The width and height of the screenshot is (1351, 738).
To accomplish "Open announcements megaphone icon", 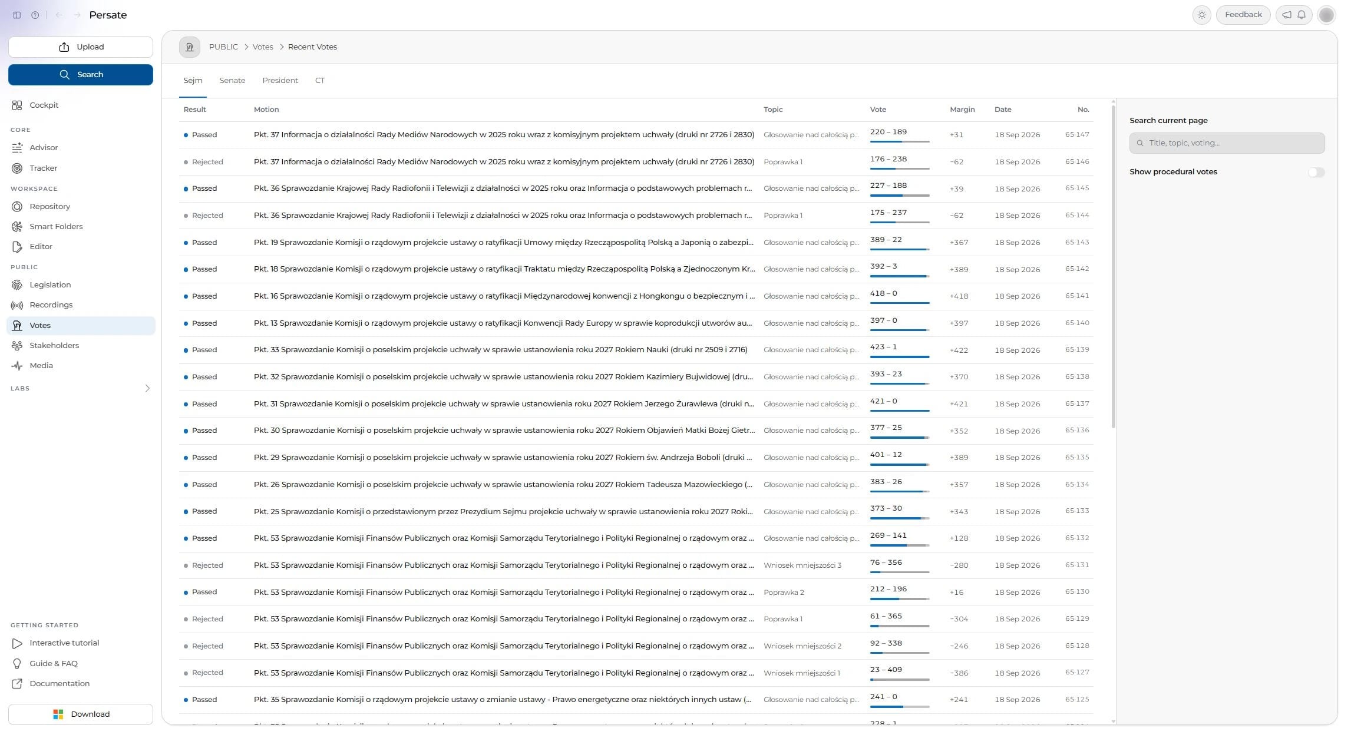I will 1287,15.
